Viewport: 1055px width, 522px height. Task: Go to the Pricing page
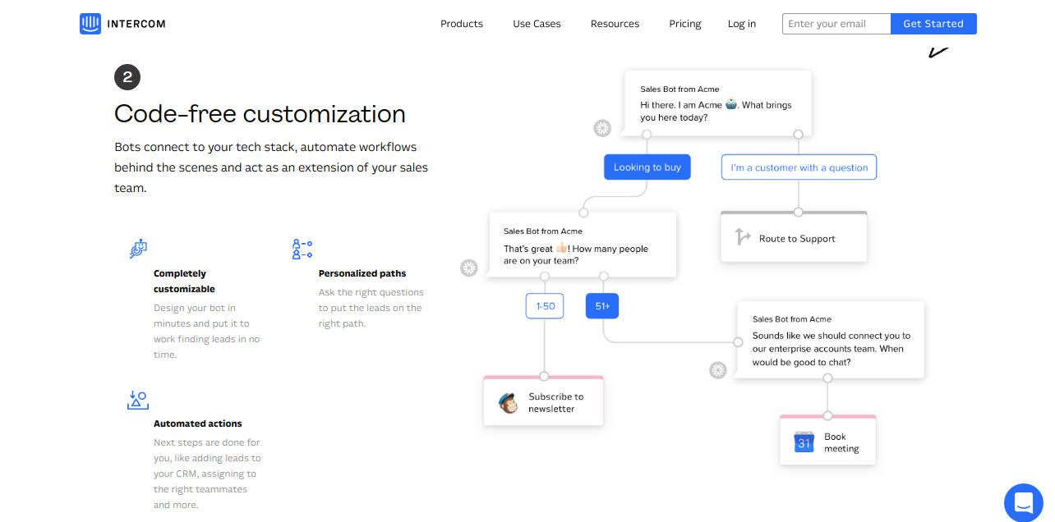point(685,24)
